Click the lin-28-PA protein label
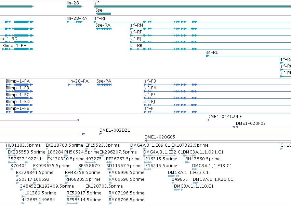This screenshot has height=205, width=291. click(x=79, y=81)
